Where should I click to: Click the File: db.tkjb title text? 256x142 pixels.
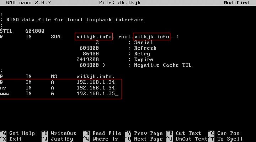[119, 2]
